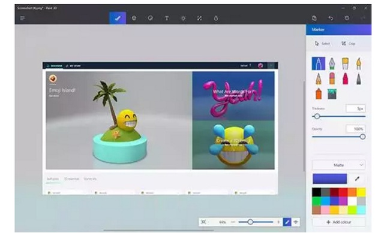The image size is (378, 233).
Task: Open the Canvas resize tool
Action: (x=199, y=18)
